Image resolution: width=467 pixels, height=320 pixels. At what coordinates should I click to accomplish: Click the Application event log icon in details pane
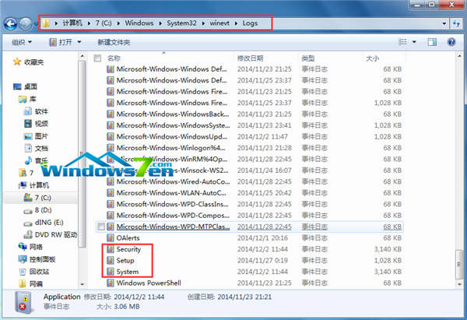point(23,302)
